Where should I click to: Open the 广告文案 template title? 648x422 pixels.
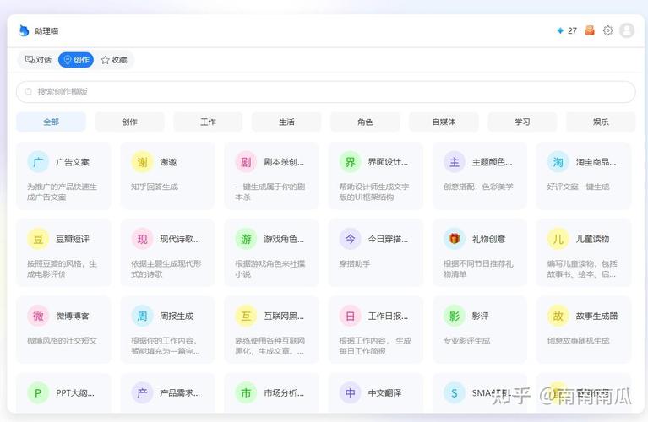73,162
